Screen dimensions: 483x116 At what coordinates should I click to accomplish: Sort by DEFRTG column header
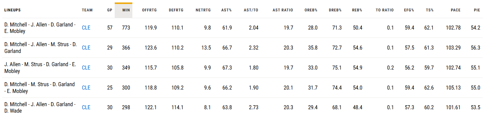pos(176,10)
